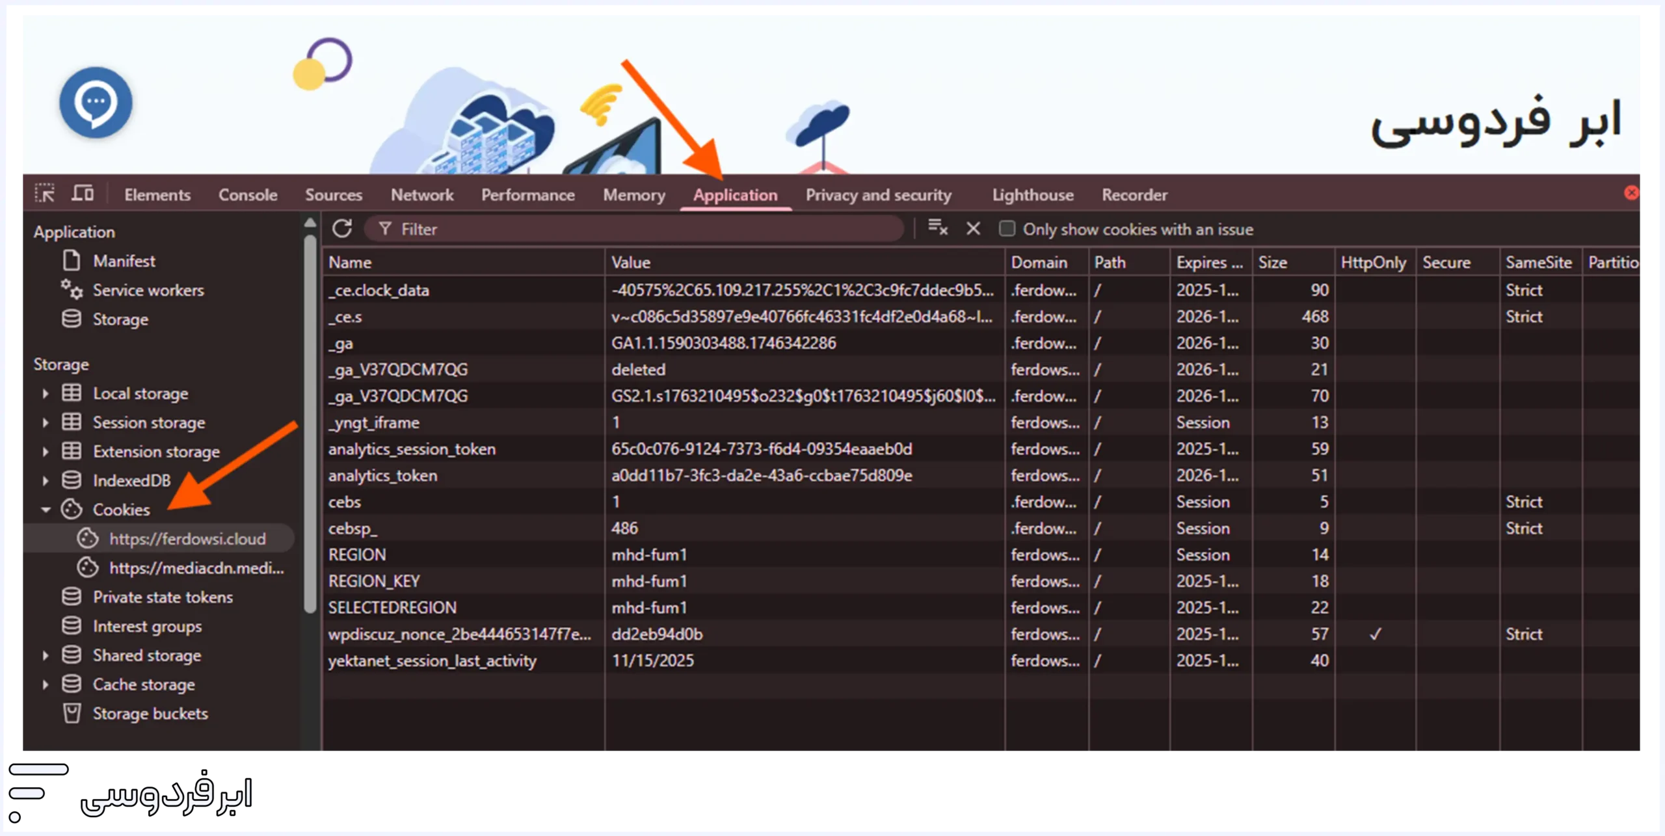The image size is (1665, 836).
Task: Click the sidebar vertical scrollbar
Action: pyautogui.click(x=310, y=423)
